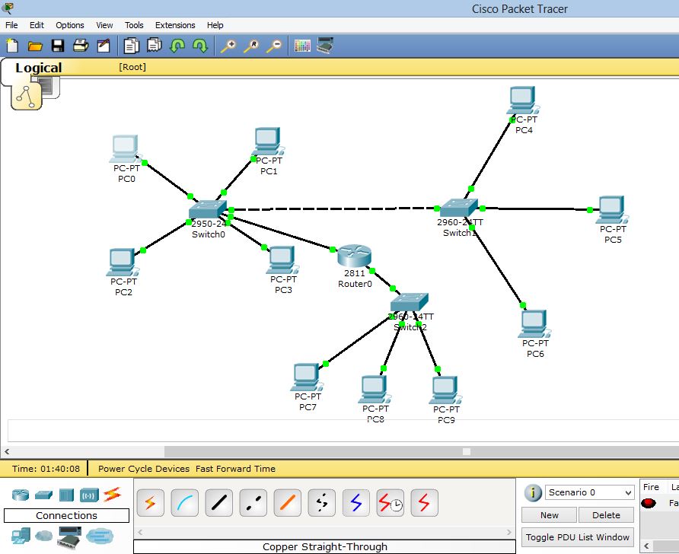The image size is (679, 554).
Task: Click the cable list scroll right arrow
Action: pos(508,532)
